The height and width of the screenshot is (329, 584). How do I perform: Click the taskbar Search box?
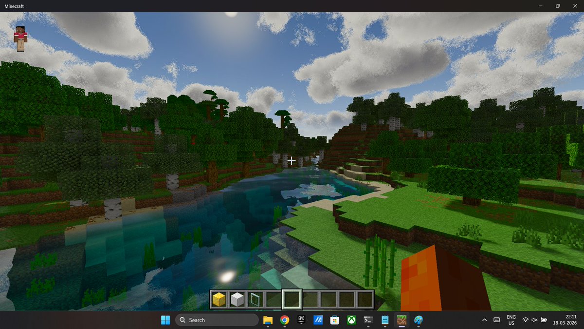(217, 320)
